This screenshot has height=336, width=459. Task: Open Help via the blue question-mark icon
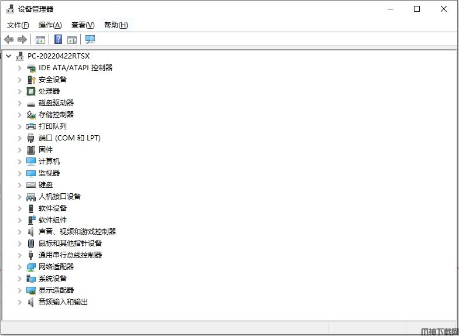point(59,39)
